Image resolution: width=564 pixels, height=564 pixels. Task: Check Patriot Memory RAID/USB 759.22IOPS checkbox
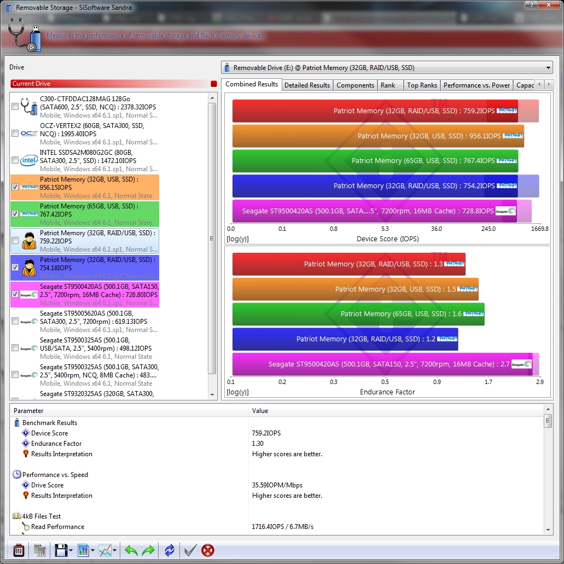tap(15, 240)
